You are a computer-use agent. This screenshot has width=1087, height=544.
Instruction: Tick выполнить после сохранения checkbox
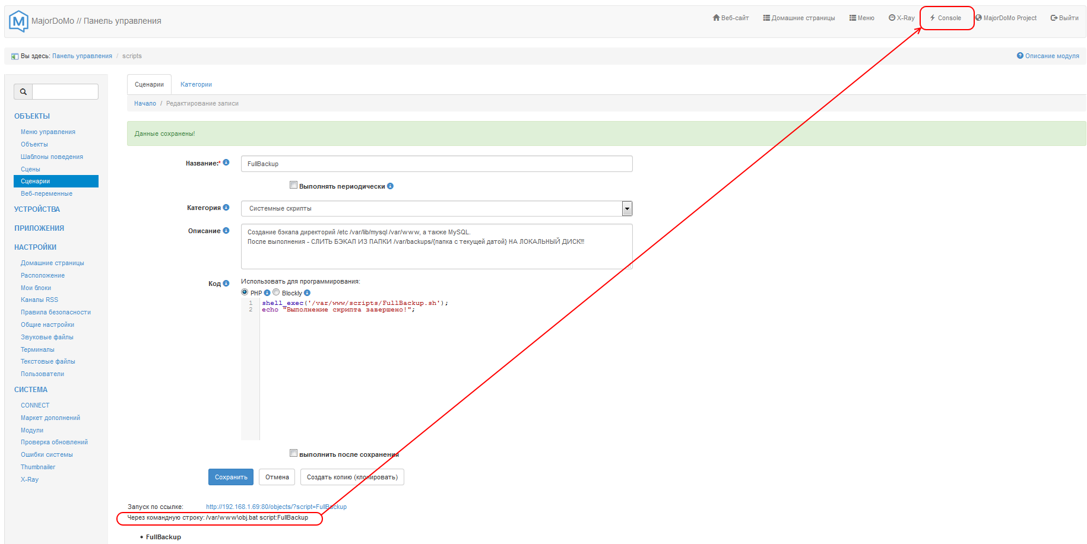click(x=293, y=453)
